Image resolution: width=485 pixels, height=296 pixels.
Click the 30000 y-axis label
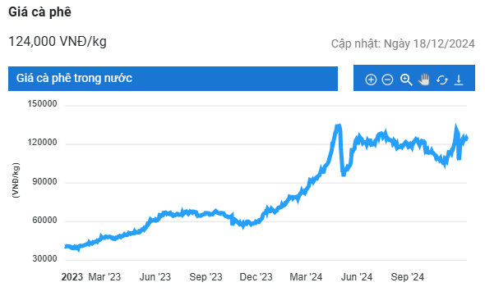44,258
